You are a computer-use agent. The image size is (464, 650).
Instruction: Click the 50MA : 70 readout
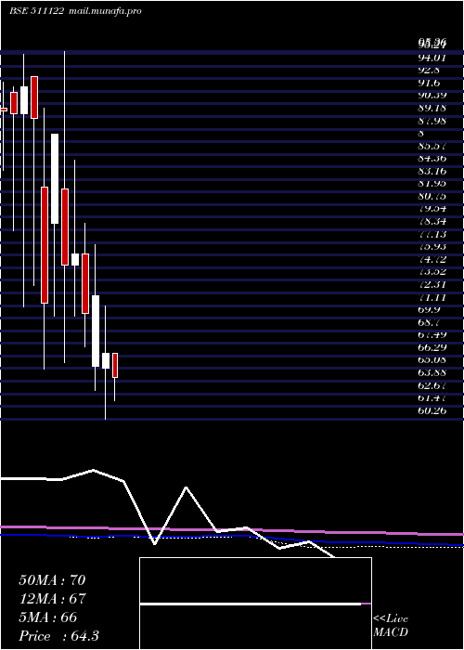tap(52, 580)
